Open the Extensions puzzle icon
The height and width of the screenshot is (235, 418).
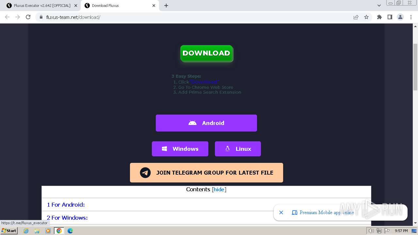(379, 17)
